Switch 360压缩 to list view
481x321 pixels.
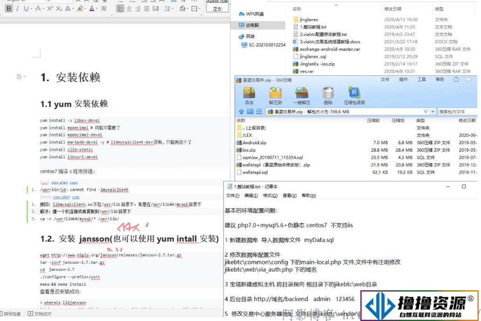pos(259,111)
